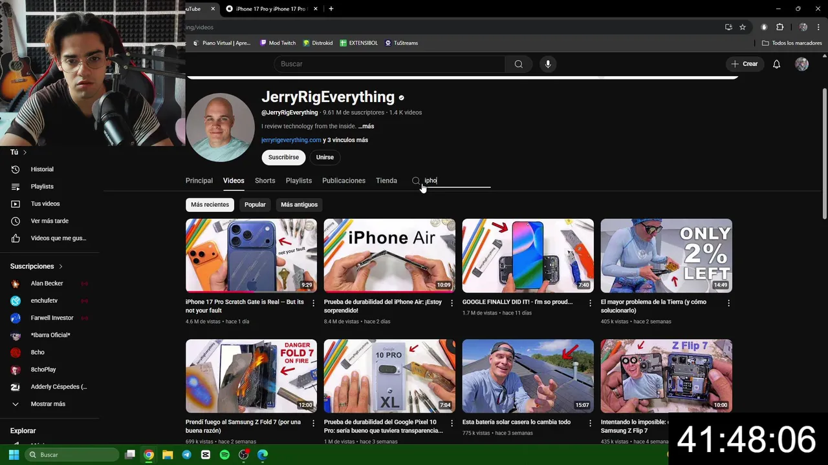Open Mod Twitch bookmark
This screenshot has height=465, width=828.
(x=278, y=43)
